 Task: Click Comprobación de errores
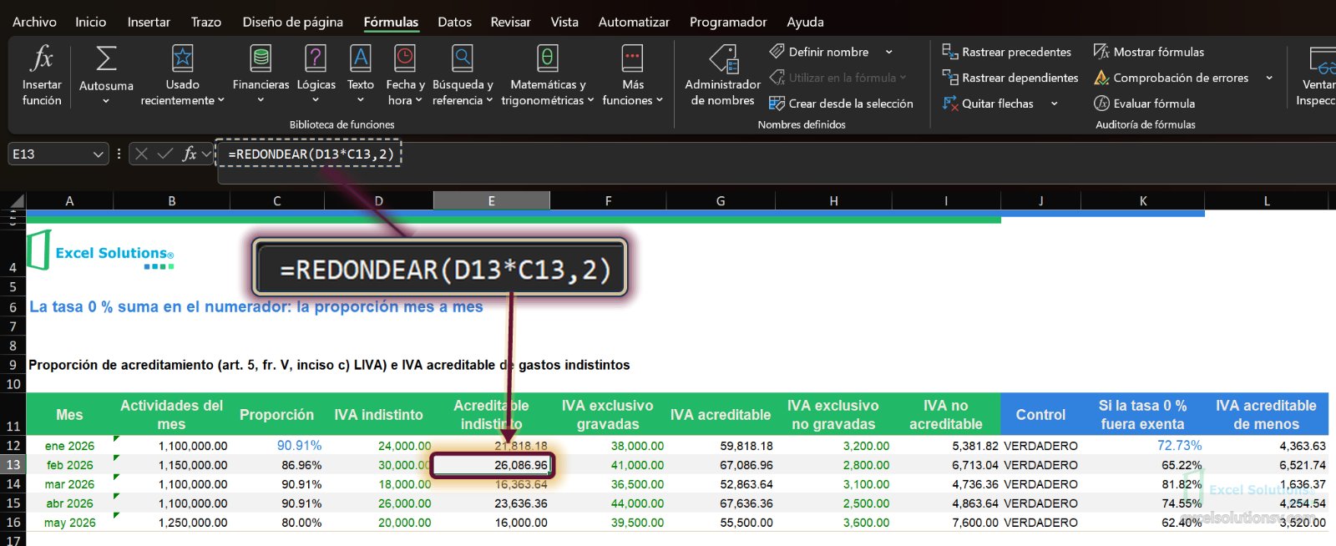pyautogui.click(x=1172, y=78)
